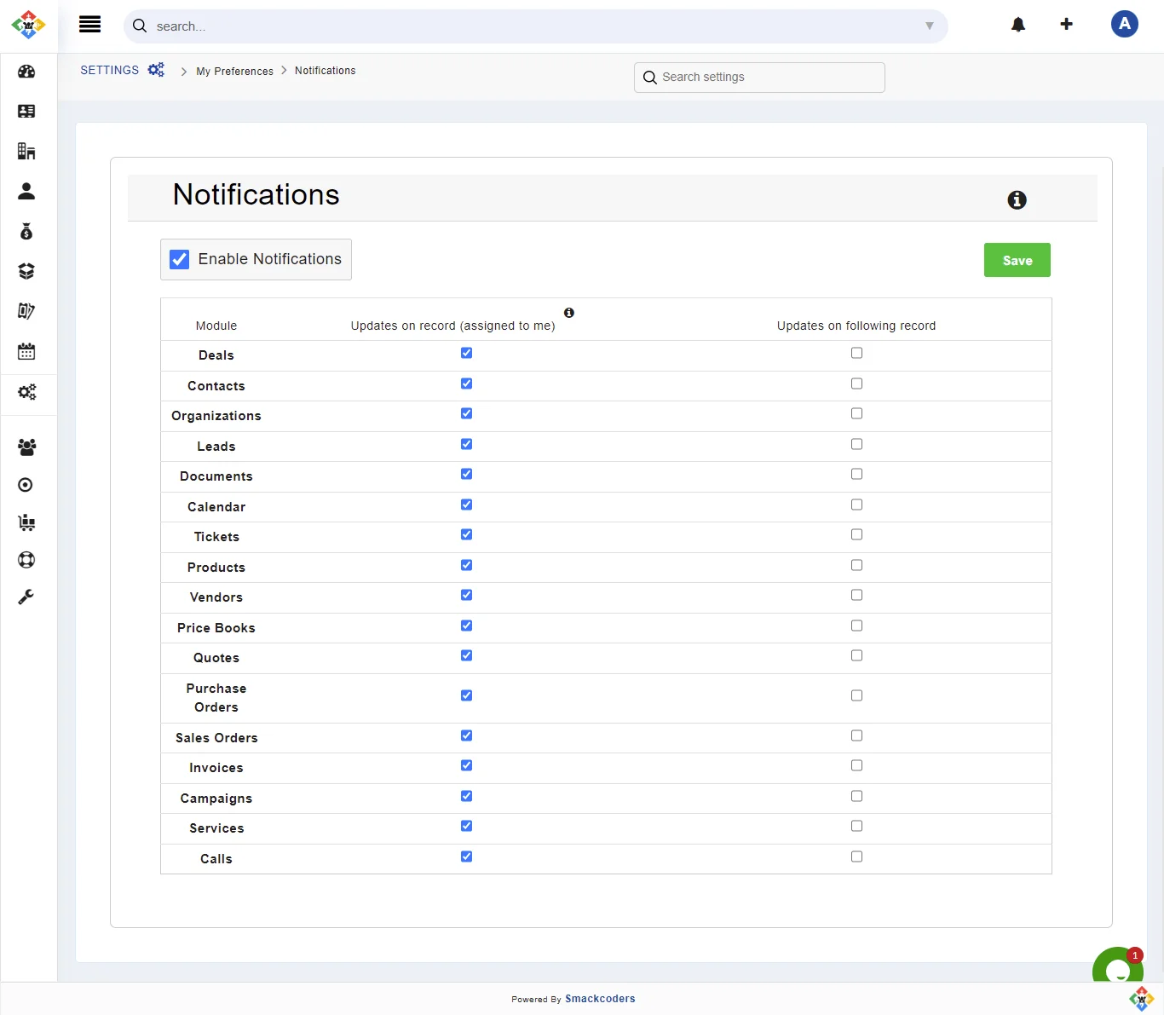The width and height of the screenshot is (1164, 1015).
Task: Click the info icon in Notifications header
Action: coord(1017,200)
